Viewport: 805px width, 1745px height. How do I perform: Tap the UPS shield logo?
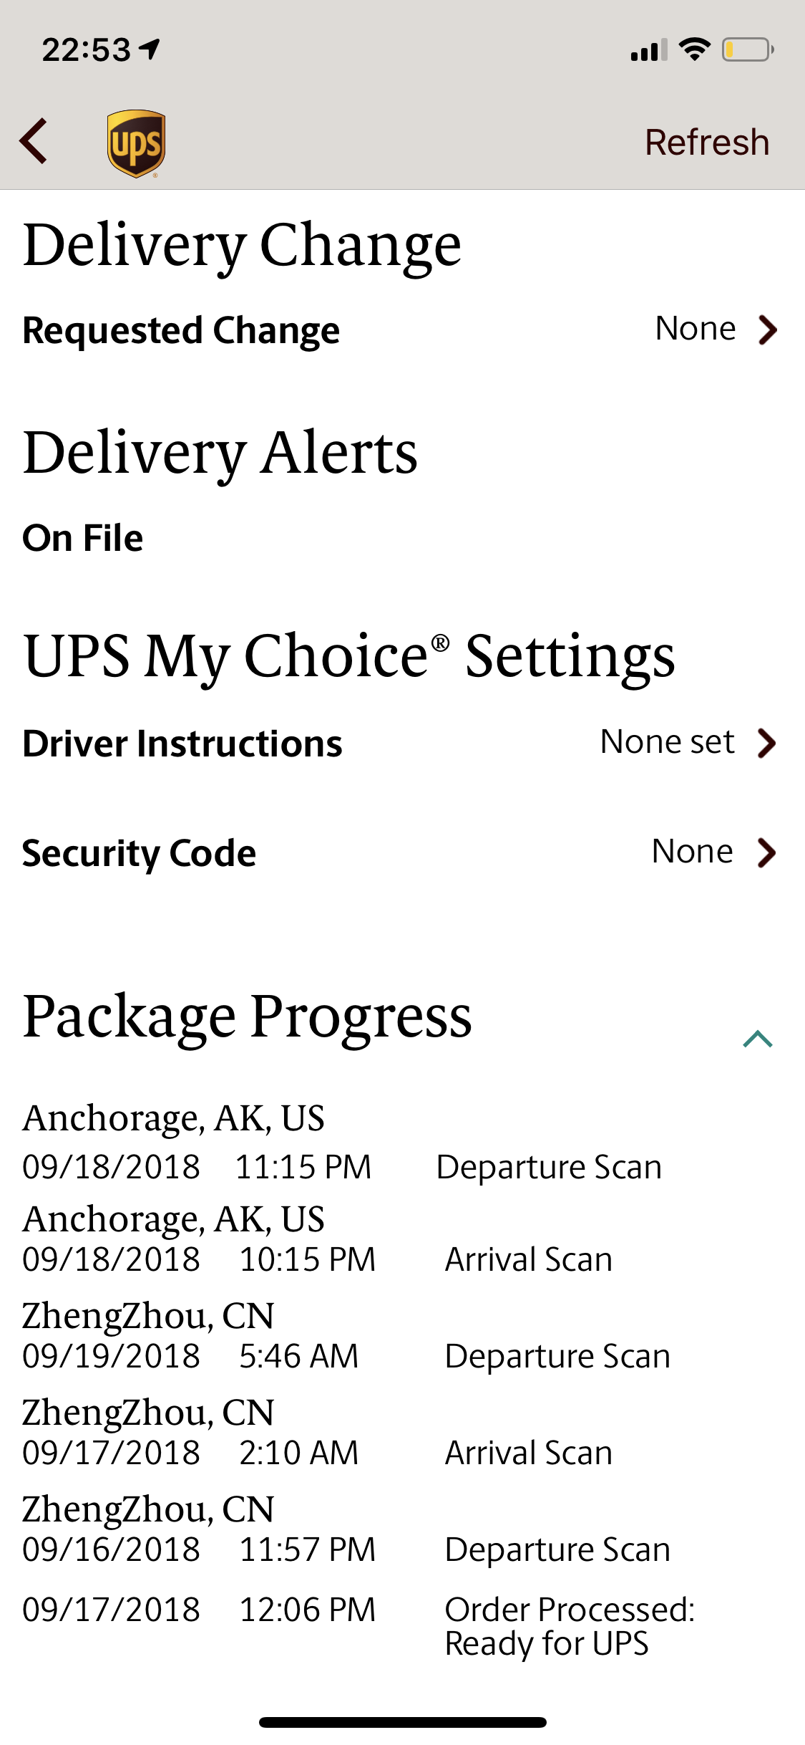tap(136, 143)
